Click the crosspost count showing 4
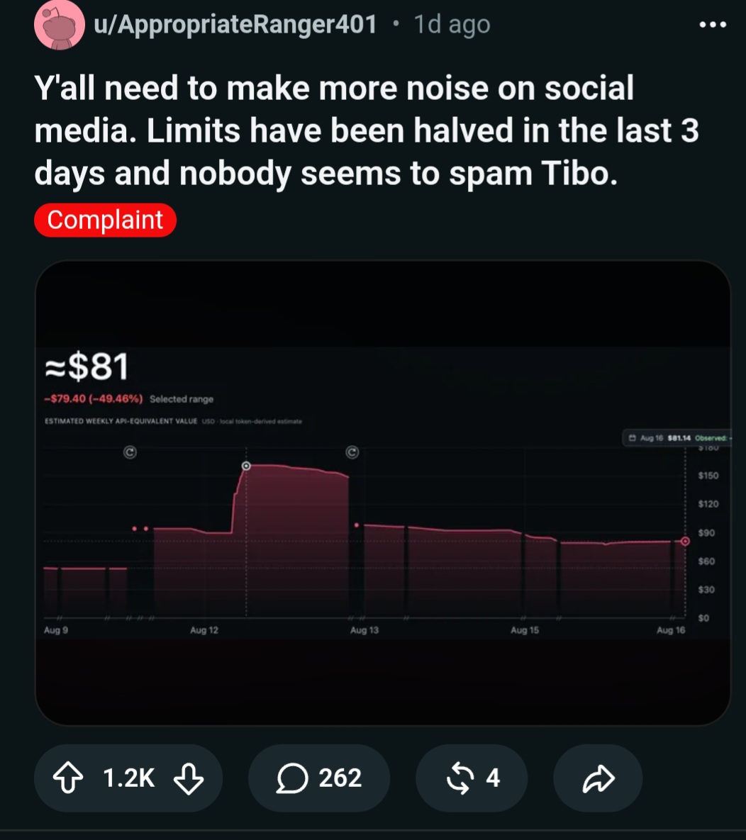 tap(493, 778)
